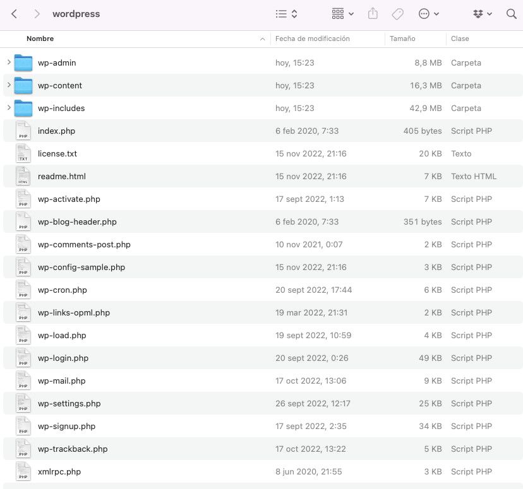Screen dimensions: 523x489
Task: Click the 405 bytes size value
Action: click(423, 131)
